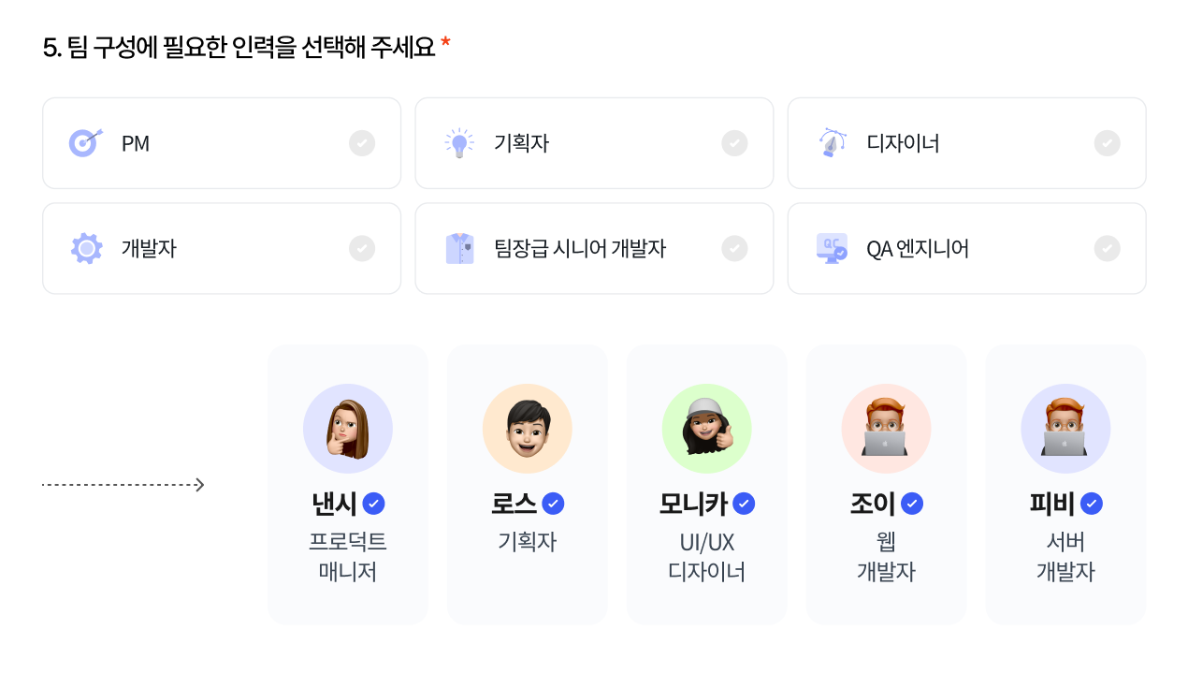Select the pen tool icon beside 디자이너
1188x688 pixels.
[x=832, y=143]
